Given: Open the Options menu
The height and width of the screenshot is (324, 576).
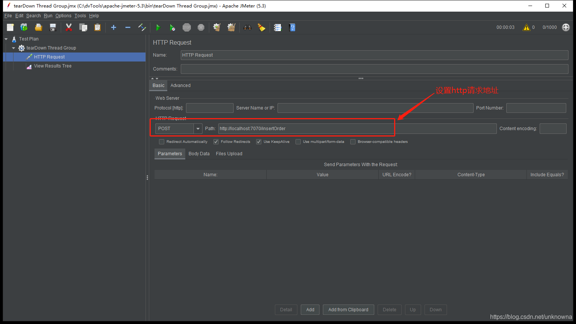Looking at the screenshot, I should coord(63,16).
